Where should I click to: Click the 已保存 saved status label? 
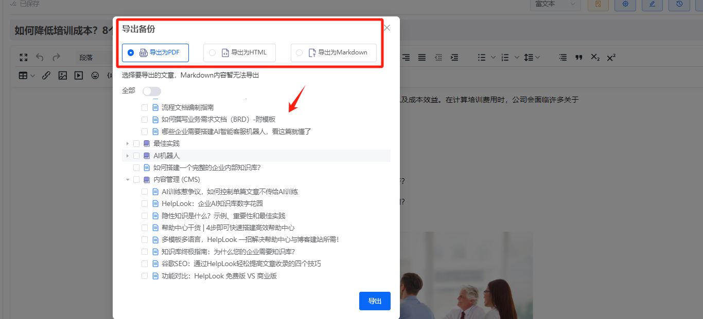[x=29, y=4]
